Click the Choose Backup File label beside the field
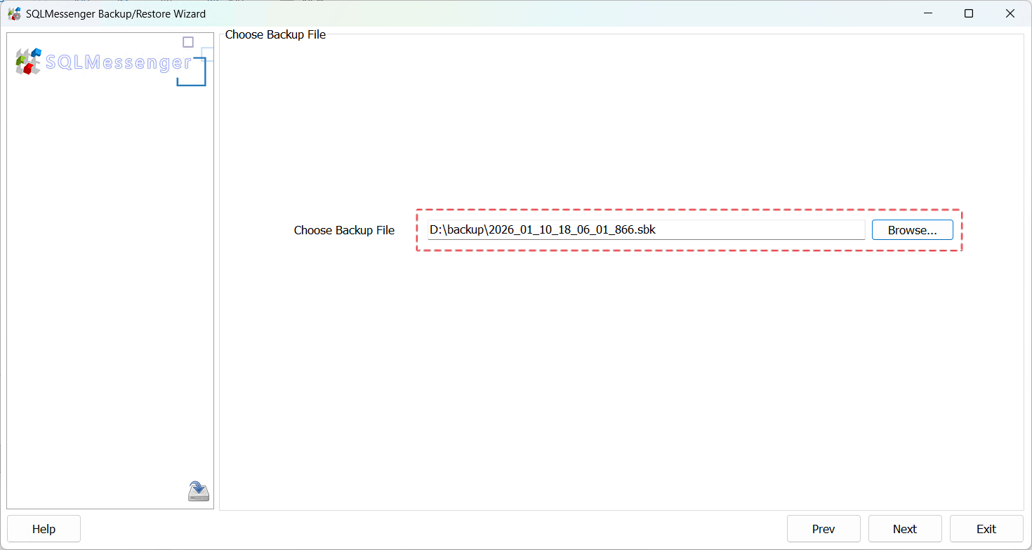This screenshot has height=550, width=1032. click(x=344, y=229)
